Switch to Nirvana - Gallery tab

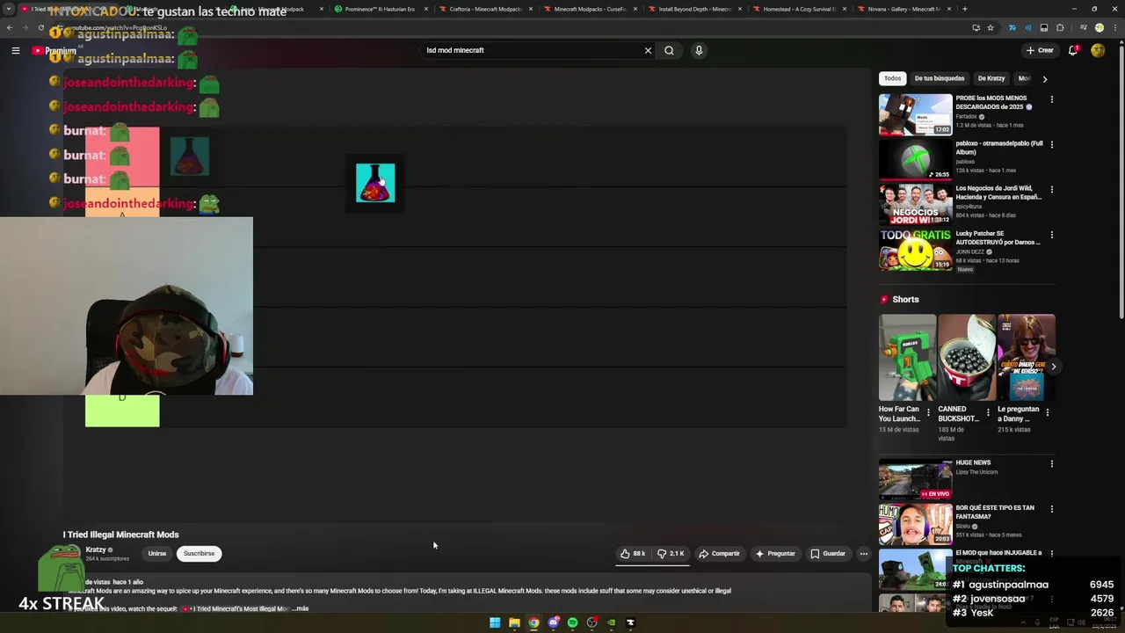(904, 9)
